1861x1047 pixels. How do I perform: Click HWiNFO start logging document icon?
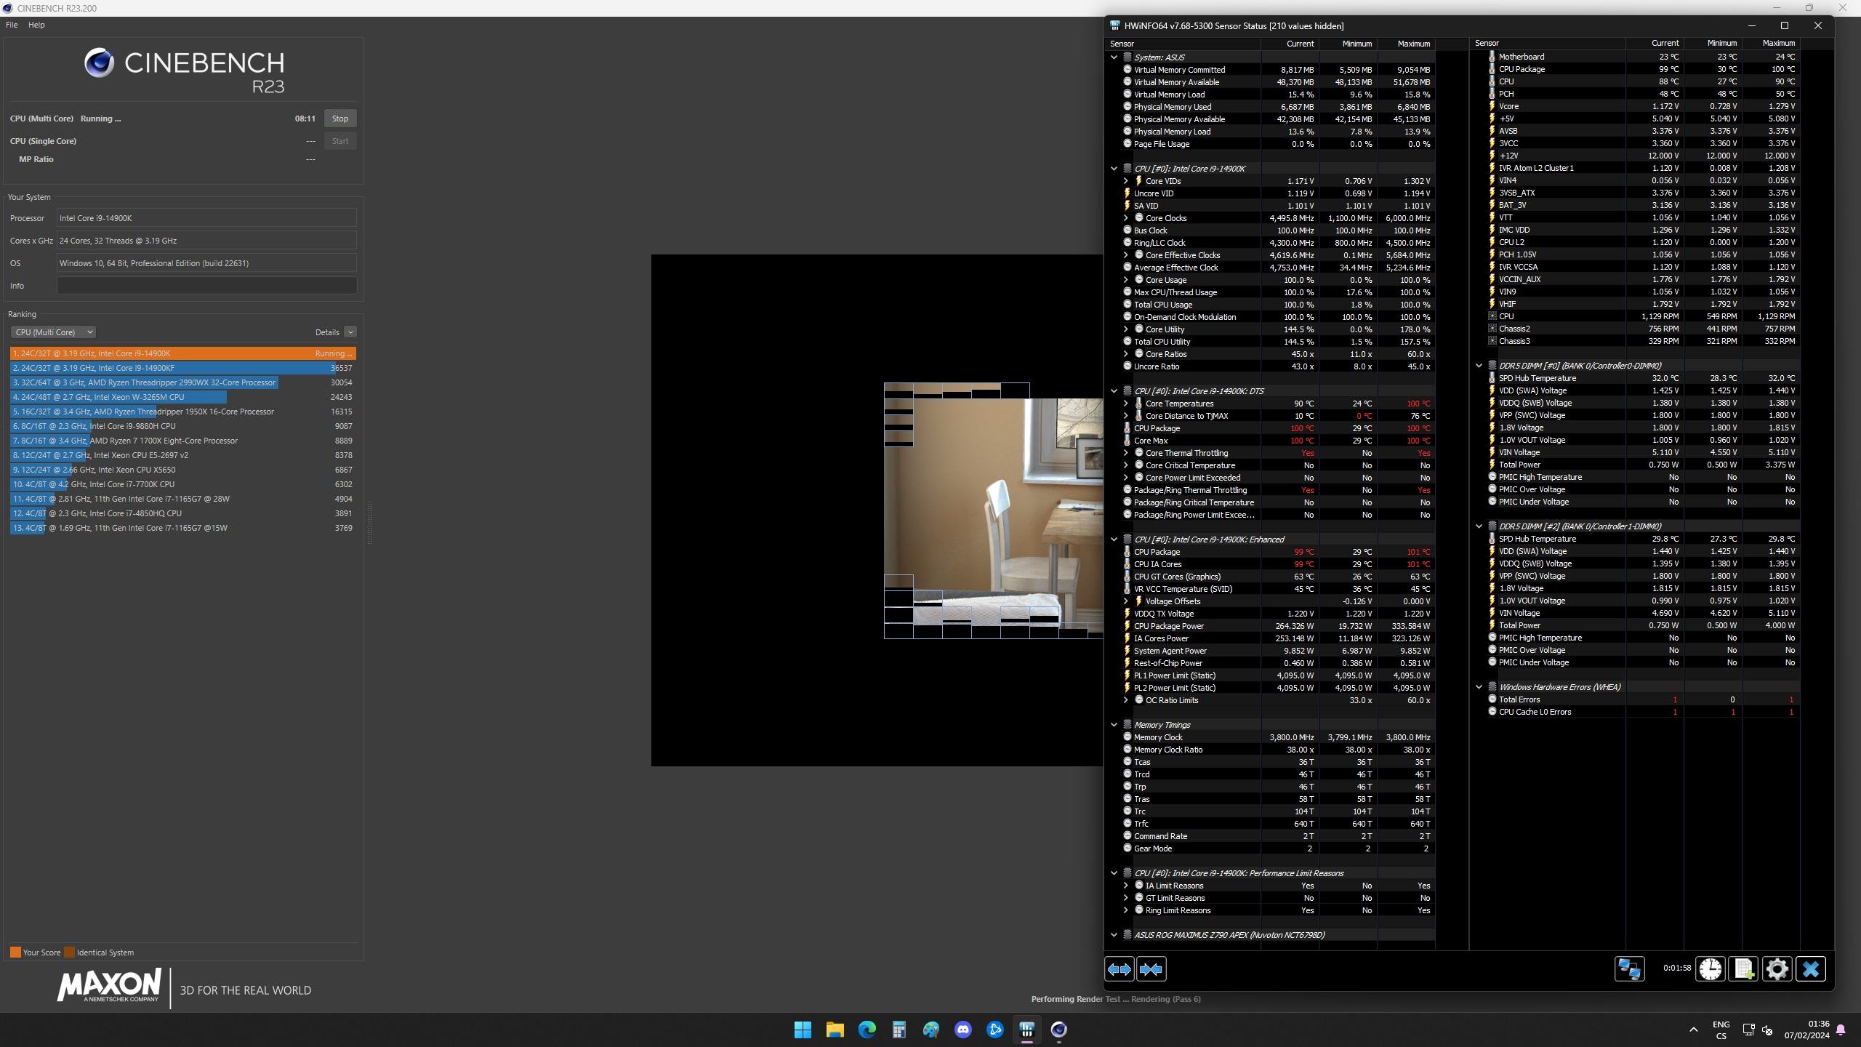[1743, 969]
